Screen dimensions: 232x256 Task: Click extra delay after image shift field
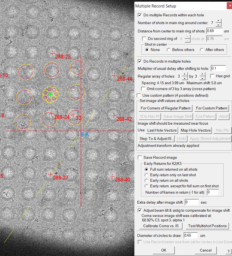point(192,202)
